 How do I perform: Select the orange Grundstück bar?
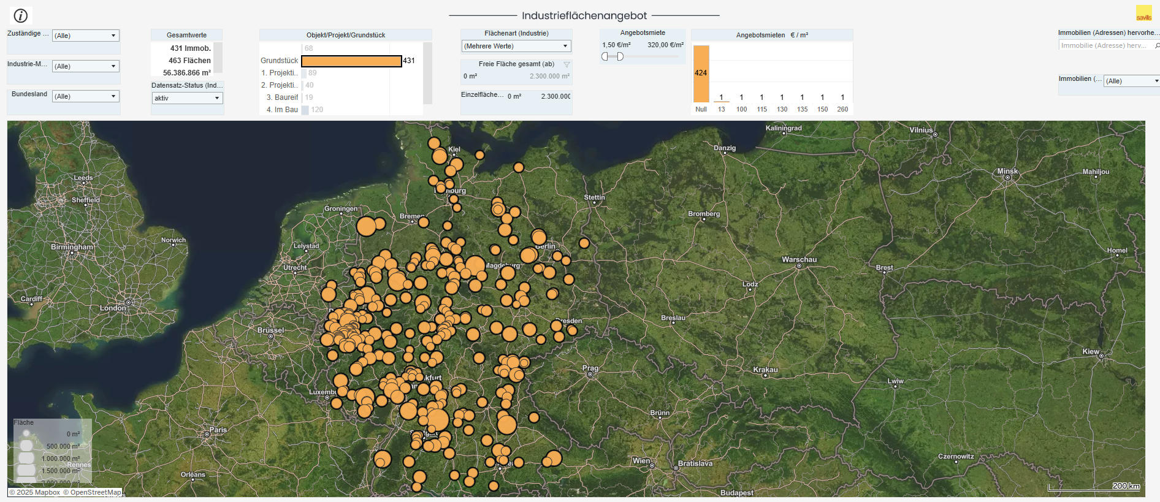351,61
